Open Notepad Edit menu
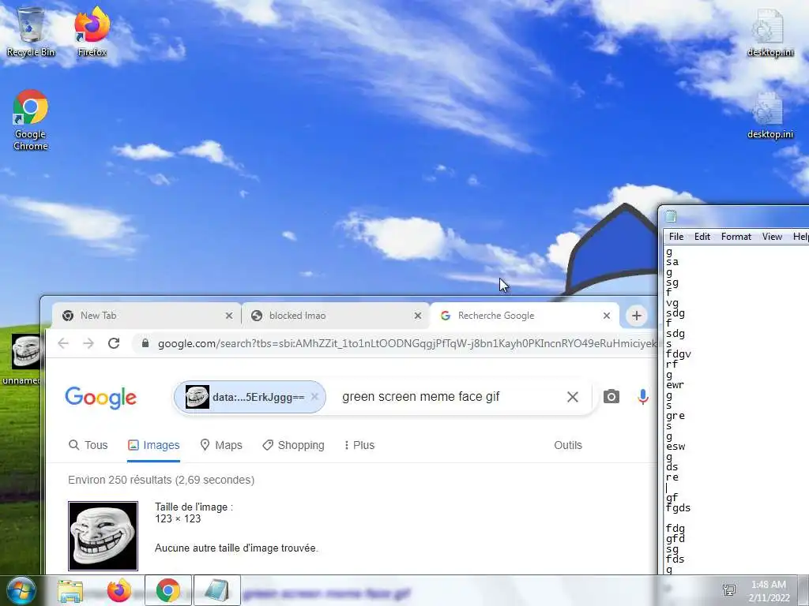This screenshot has width=809, height=606. point(702,237)
